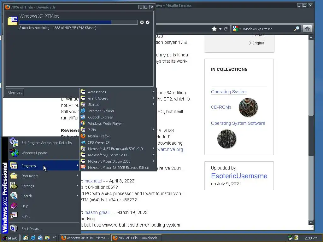This screenshot has width=323, height=242.
Task: Choose Shut Down... in the Start menu
Action: pos(44,229)
